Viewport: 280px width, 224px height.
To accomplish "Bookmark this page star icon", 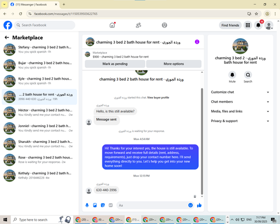I will (256, 14).
